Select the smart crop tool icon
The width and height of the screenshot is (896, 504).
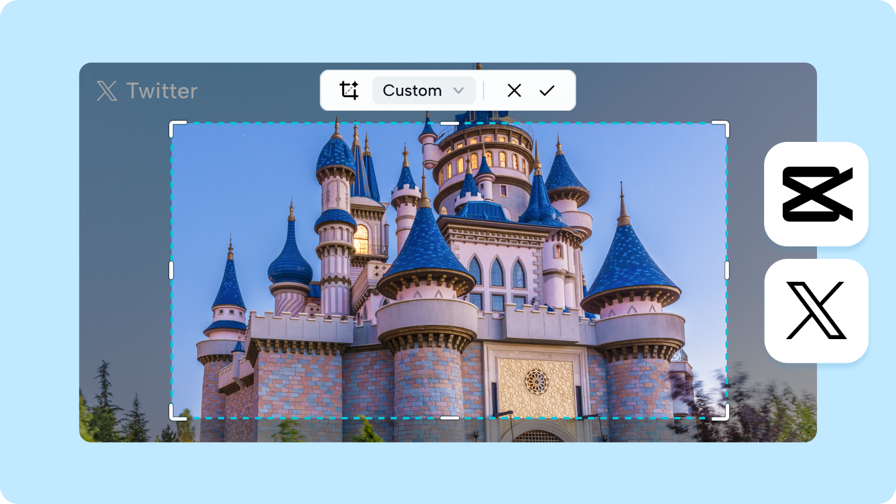coord(349,90)
